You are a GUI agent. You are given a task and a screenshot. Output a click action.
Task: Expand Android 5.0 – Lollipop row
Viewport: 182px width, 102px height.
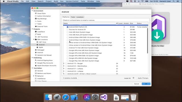[64, 71]
